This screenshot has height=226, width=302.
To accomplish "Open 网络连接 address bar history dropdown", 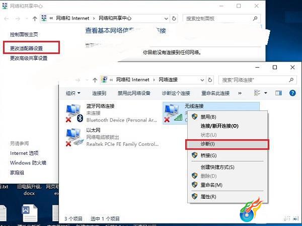I will (202, 80).
